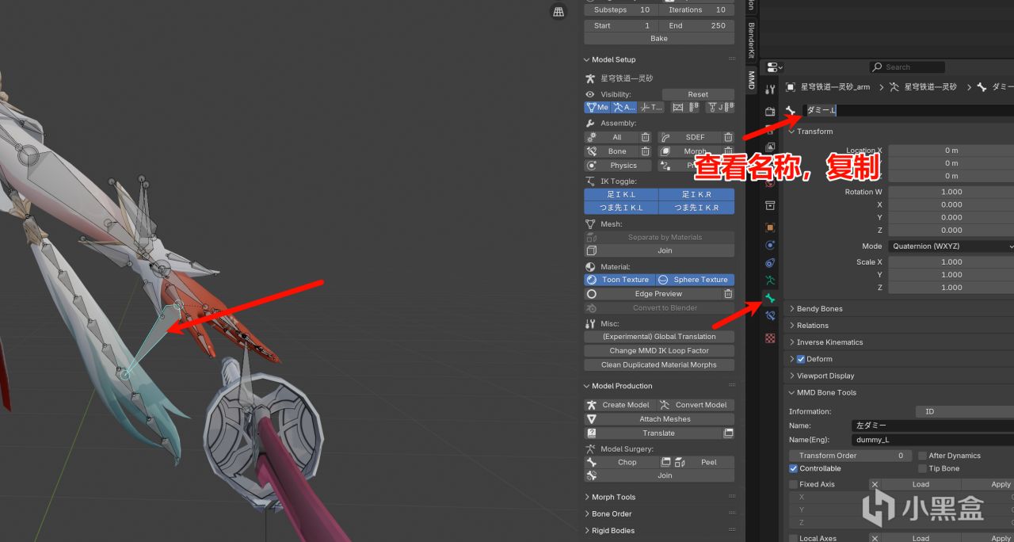Open the Properties editor type selector
Screen dimensions: 1014x542
click(x=775, y=67)
